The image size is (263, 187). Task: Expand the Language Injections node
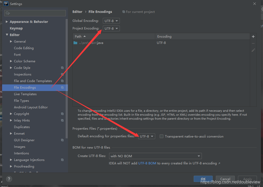tap(11, 160)
